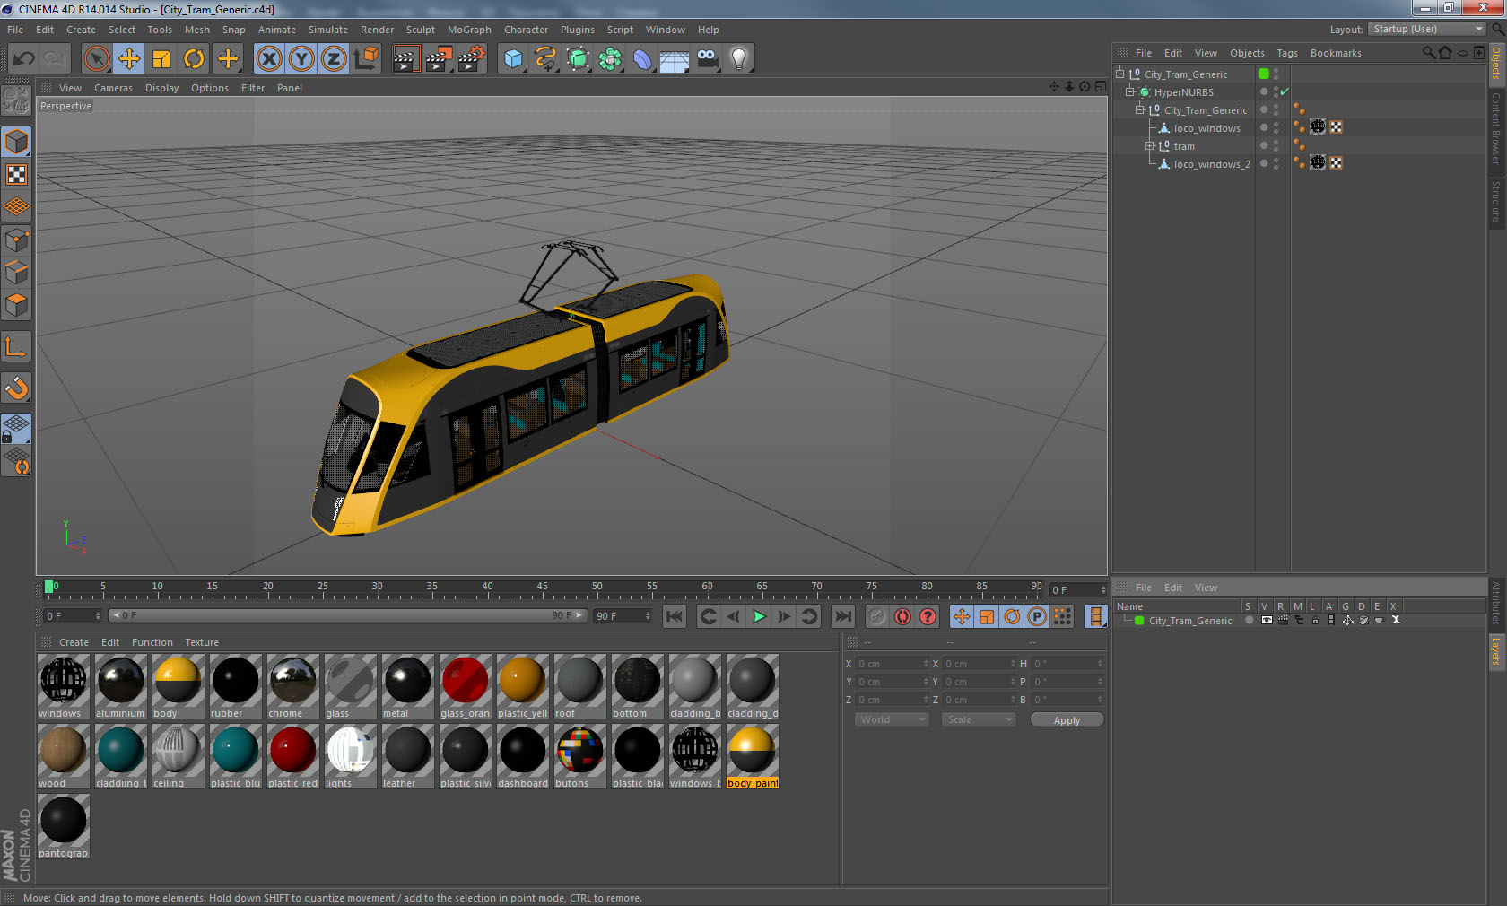The height and width of the screenshot is (906, 1507).
Task: Add a Camera object
Action: [707, 59]
